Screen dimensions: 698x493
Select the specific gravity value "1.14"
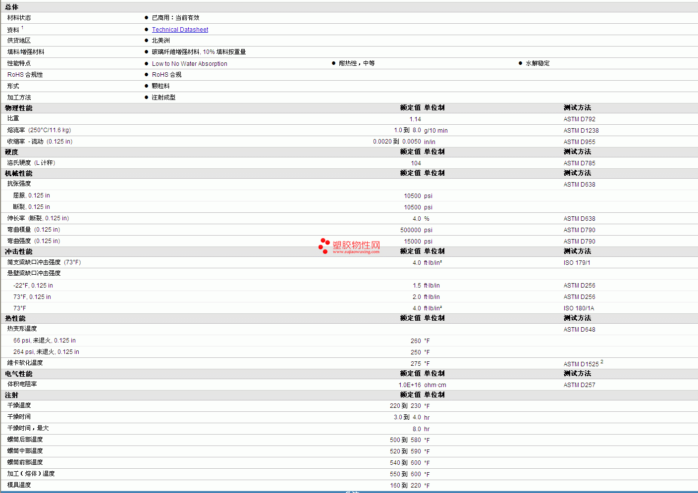(x=415, y=119)
